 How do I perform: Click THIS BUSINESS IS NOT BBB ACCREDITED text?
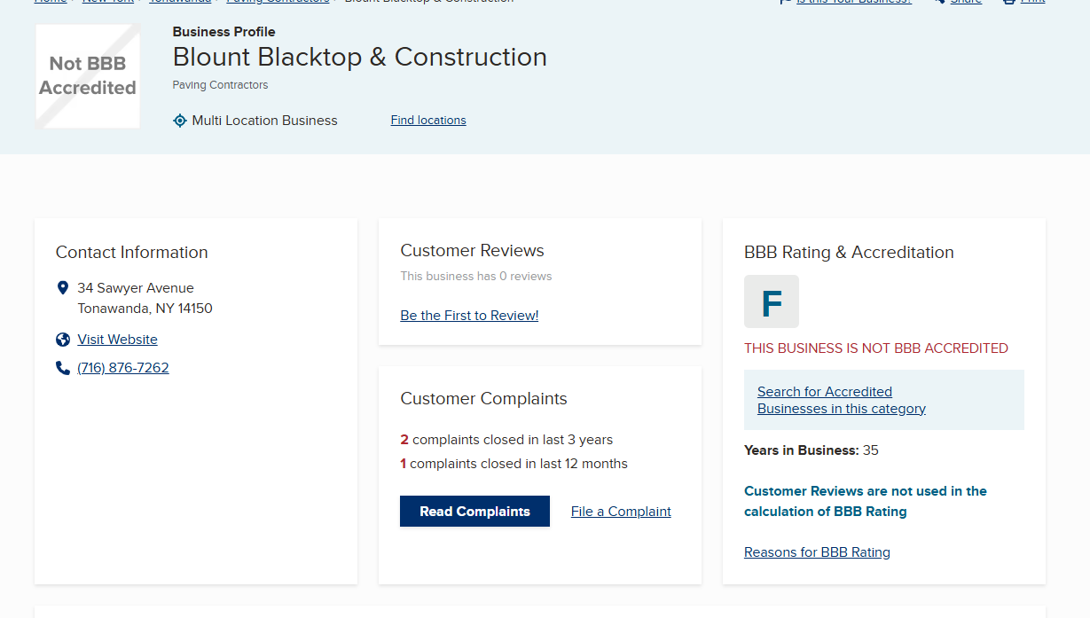tap(875, 348)
